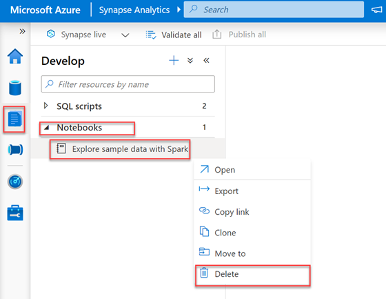This screenshot has height=299, width=386.
Task: Select the Notebooks group label
Action: [79, 128]
